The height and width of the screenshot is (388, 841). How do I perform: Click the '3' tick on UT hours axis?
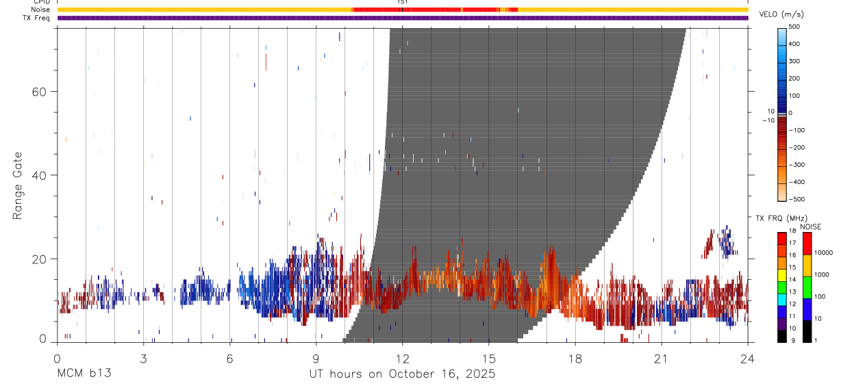coord(143,359)
